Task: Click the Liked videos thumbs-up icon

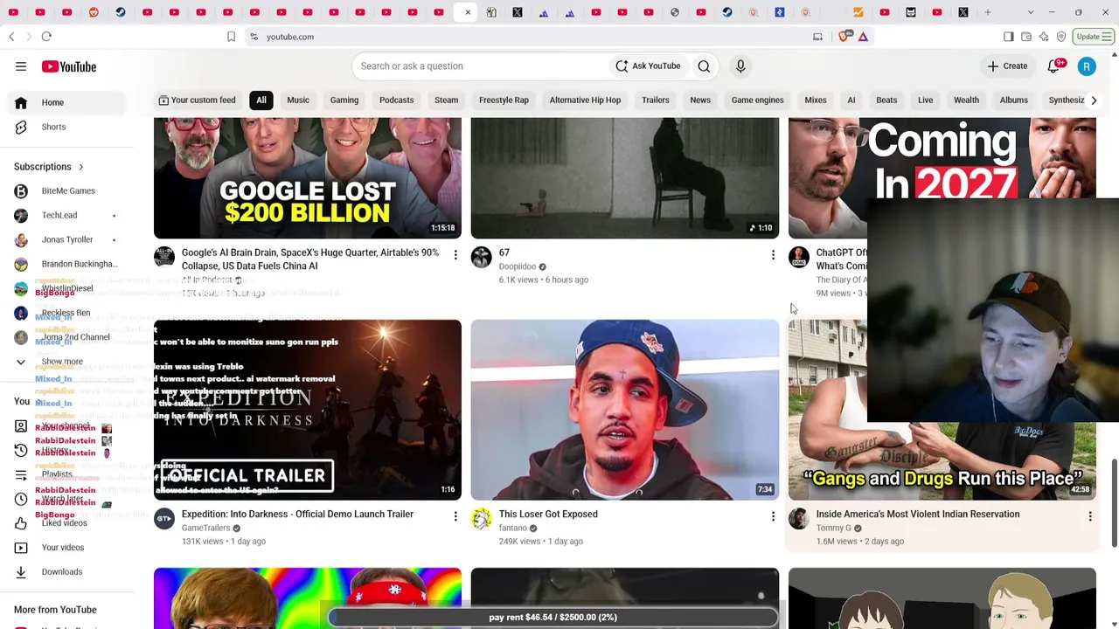Action: pos(21,522)
